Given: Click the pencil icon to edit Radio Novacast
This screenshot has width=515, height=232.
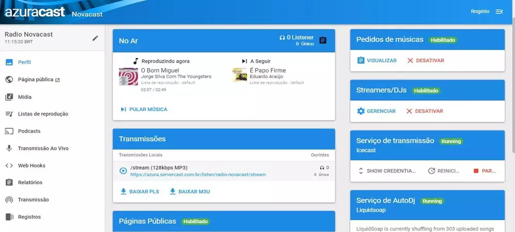Looking at the screenshot, I should tap(95, 38).
